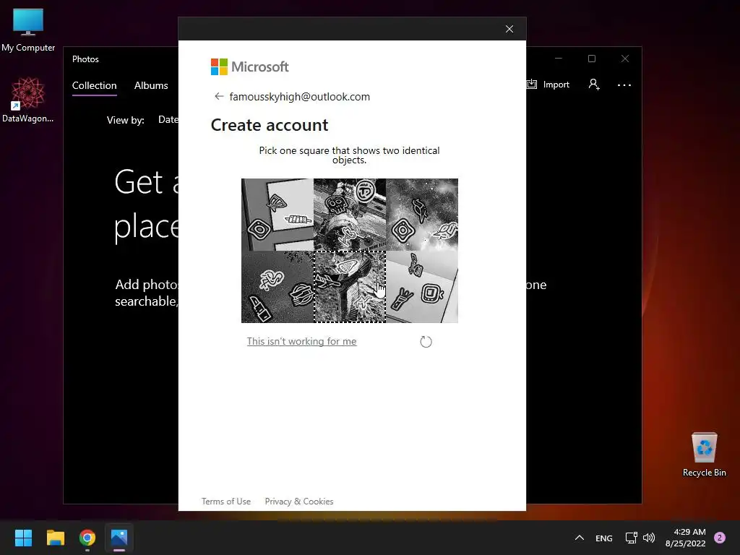Select the bottom-left captcha square with lipstick
Image resolution: width=740 pixels, height=555 pixels.
tap(277, 287)
